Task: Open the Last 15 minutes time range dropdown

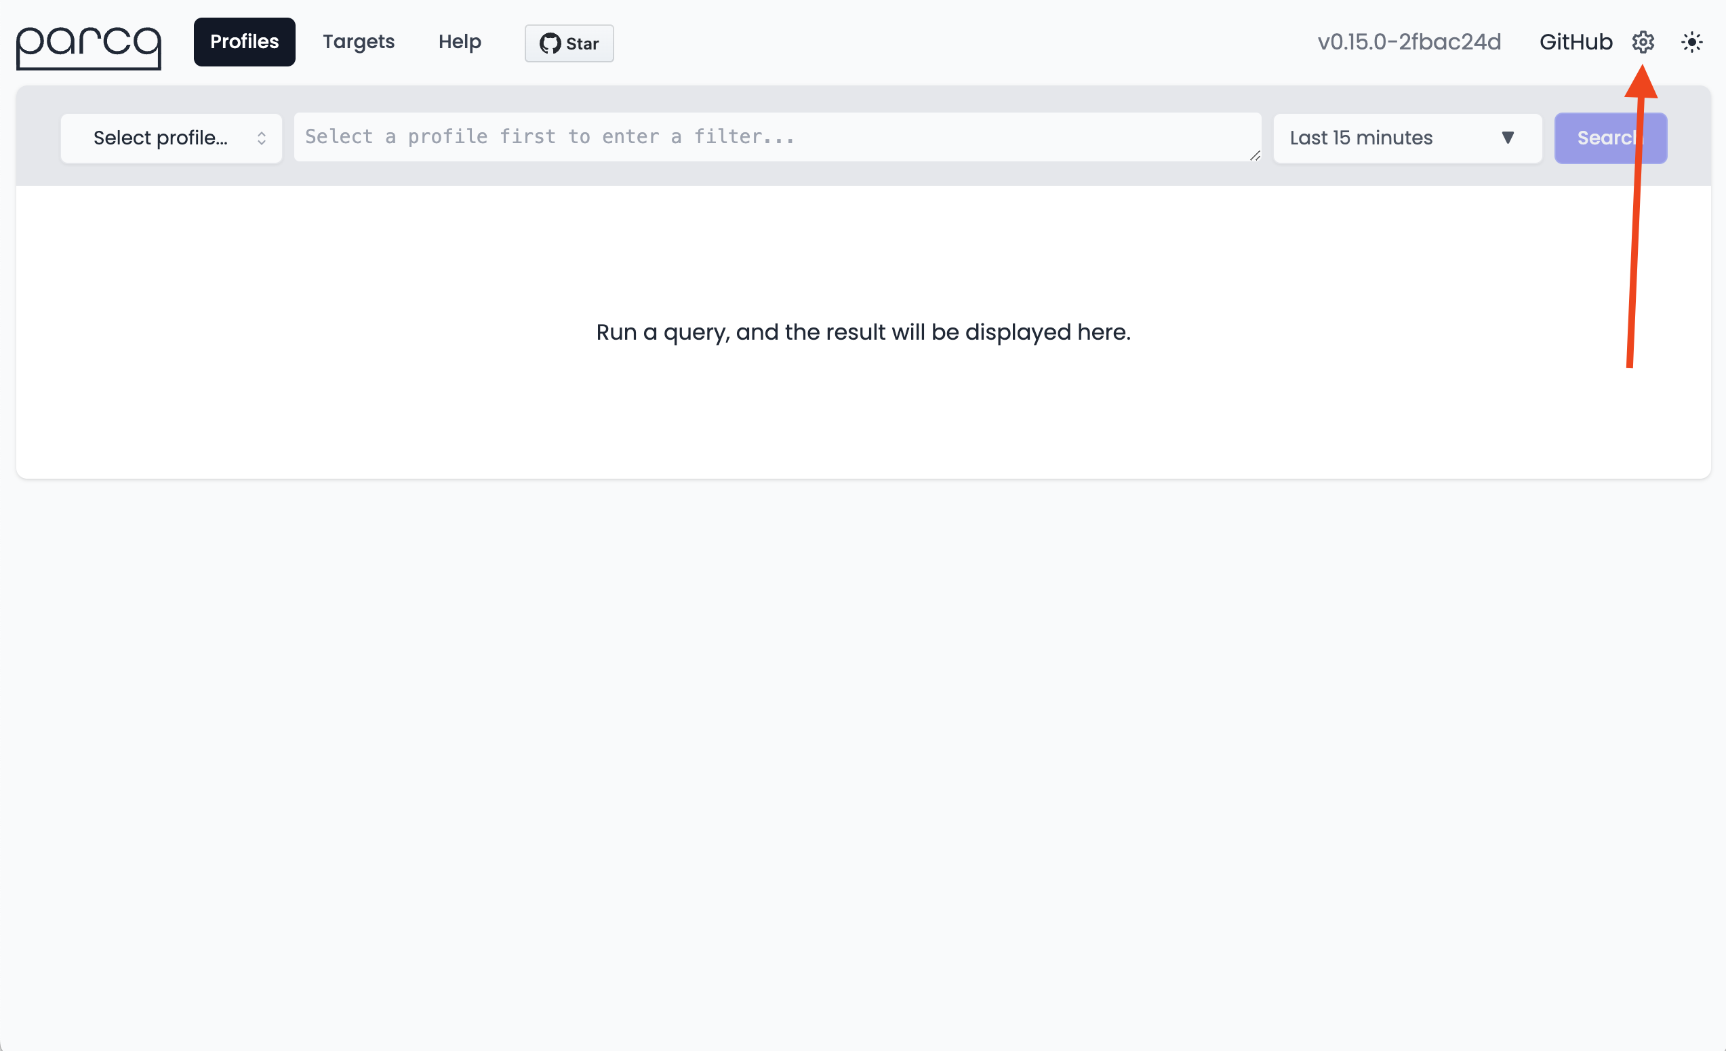Action: (x=1407, y=138)
